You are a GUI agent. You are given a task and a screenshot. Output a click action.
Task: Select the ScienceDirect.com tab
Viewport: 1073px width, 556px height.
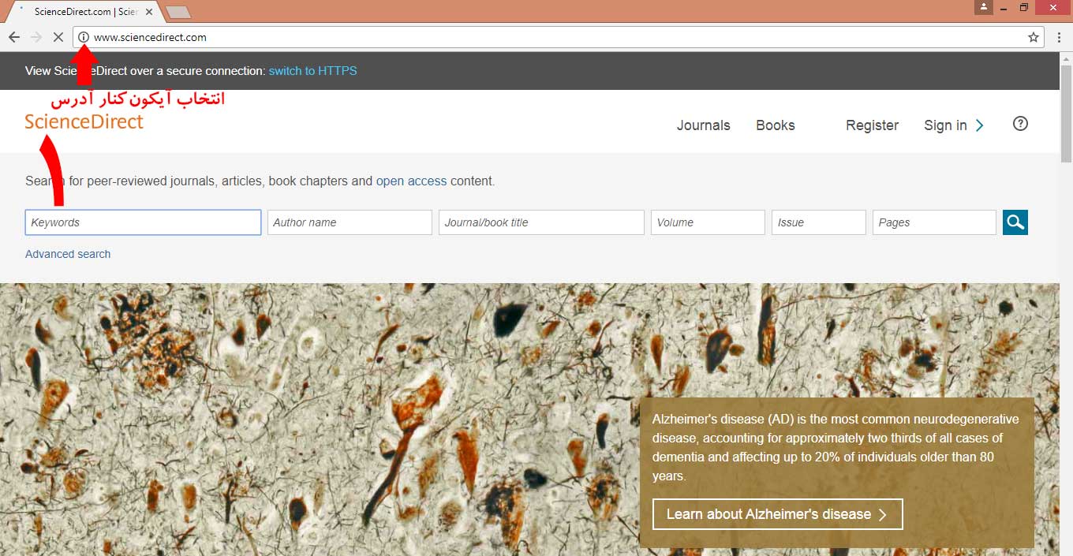[x=85, y=12]
